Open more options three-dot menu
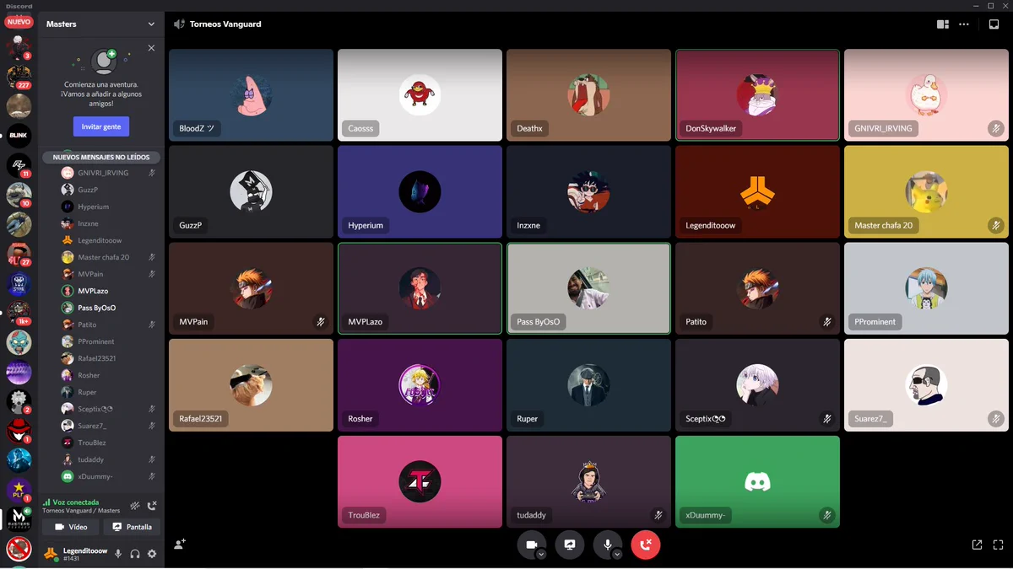Screen dimensions: 1013x569 point(964,24)
